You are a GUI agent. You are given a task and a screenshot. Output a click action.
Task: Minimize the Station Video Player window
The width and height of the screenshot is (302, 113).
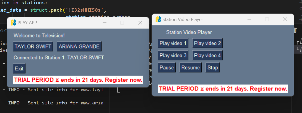249,19
